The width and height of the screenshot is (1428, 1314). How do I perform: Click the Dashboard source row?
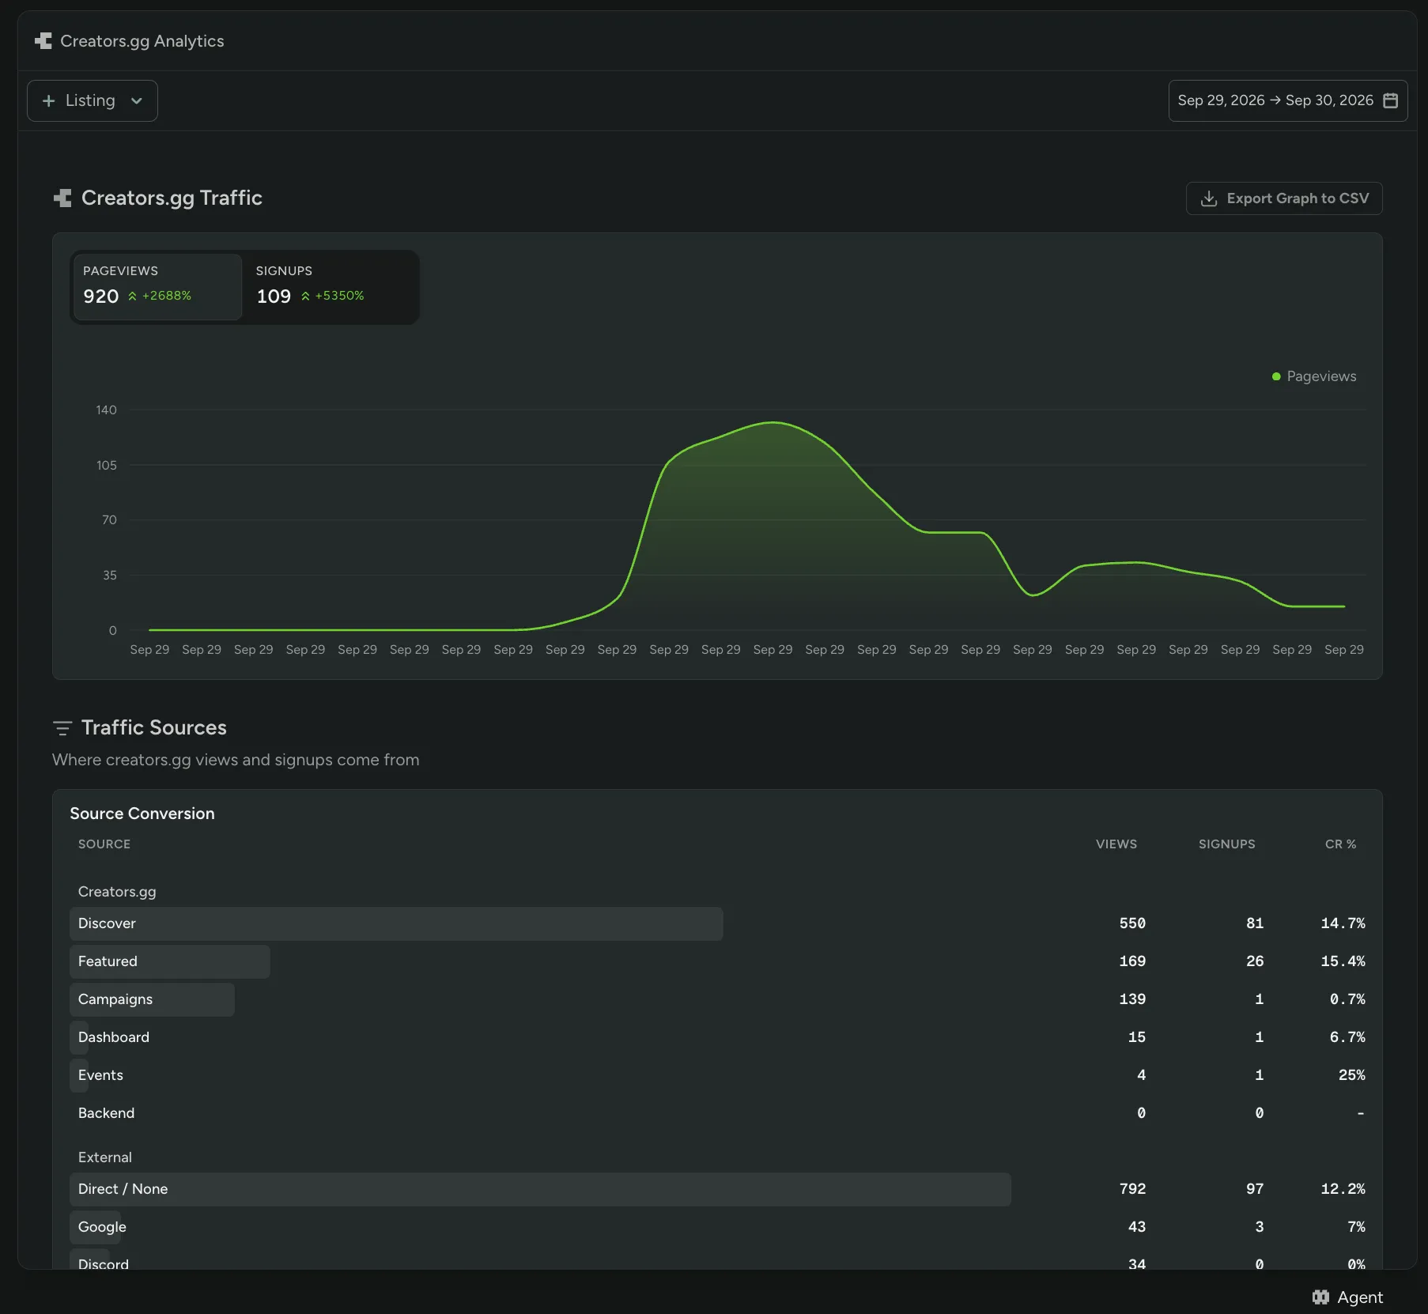click(x=717, y=1037)
